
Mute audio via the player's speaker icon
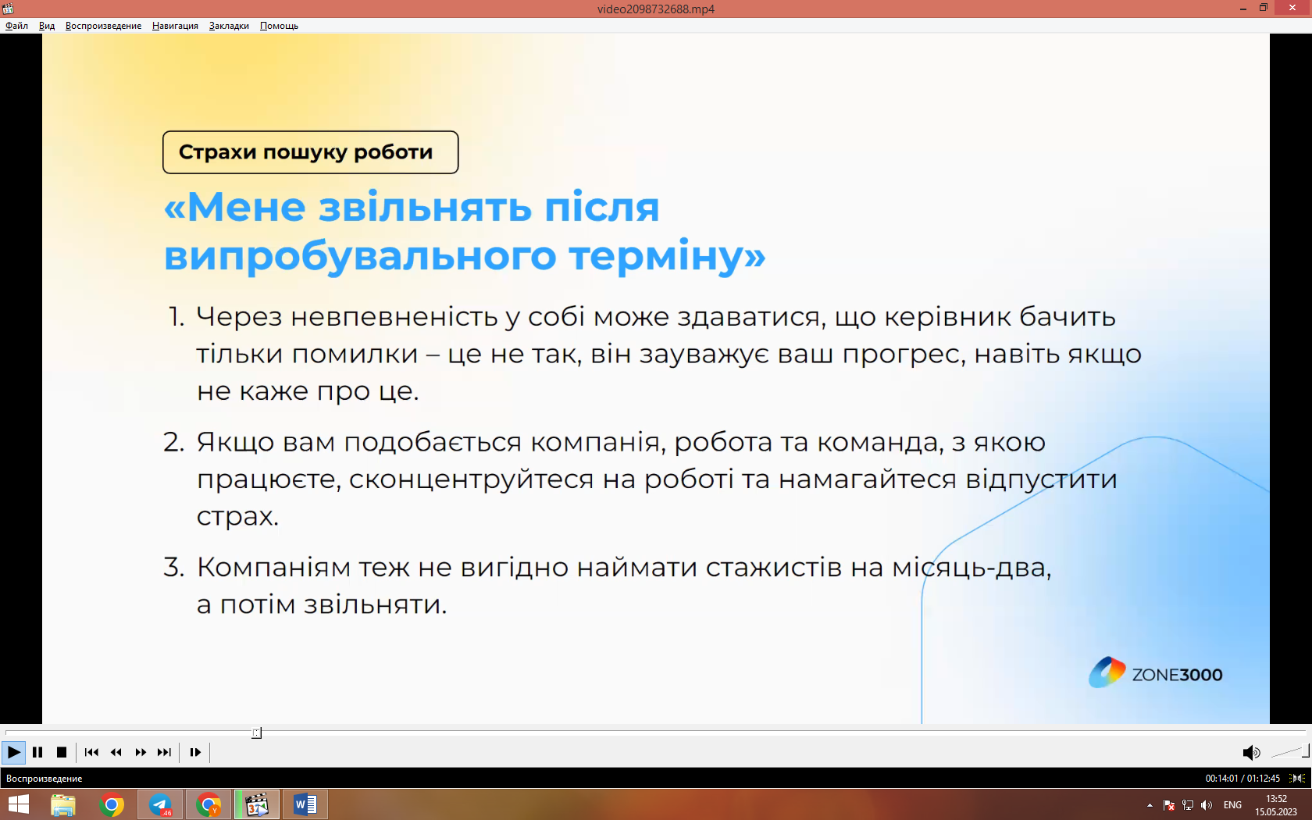1251,752
